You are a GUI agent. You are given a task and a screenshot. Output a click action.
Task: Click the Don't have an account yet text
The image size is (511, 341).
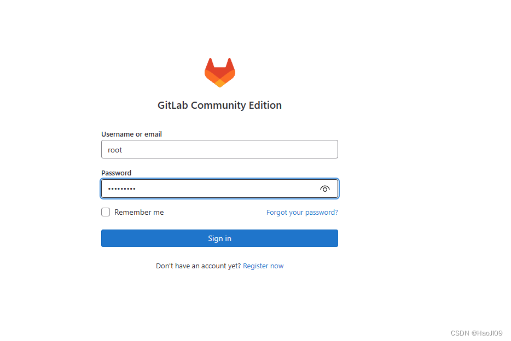pos(198,266)
